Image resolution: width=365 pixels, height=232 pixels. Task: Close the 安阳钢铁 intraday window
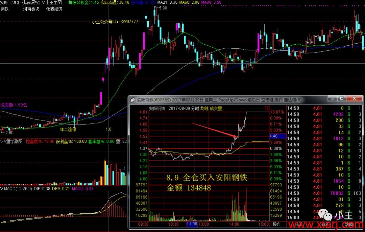(x=354, y=98)
